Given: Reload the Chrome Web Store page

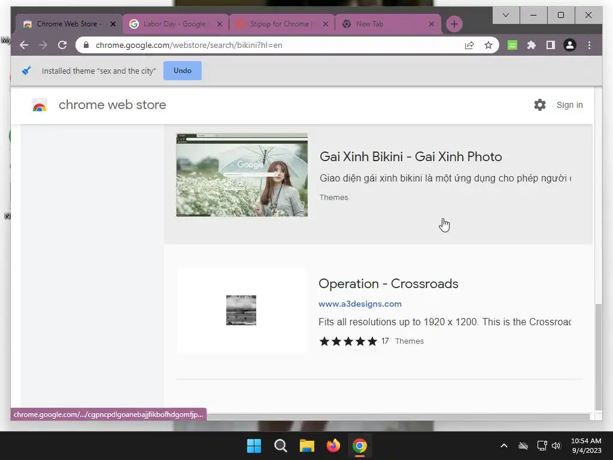Looking at the screenshot, I should coord(62,45).
